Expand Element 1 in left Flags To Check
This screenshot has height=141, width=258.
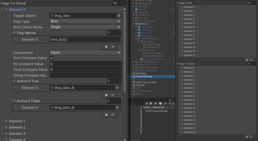point(7,121)
